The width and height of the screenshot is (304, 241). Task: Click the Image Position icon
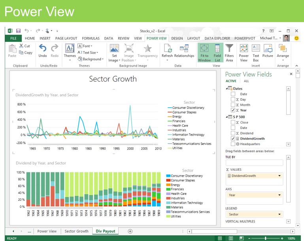[x=129, y=48]
